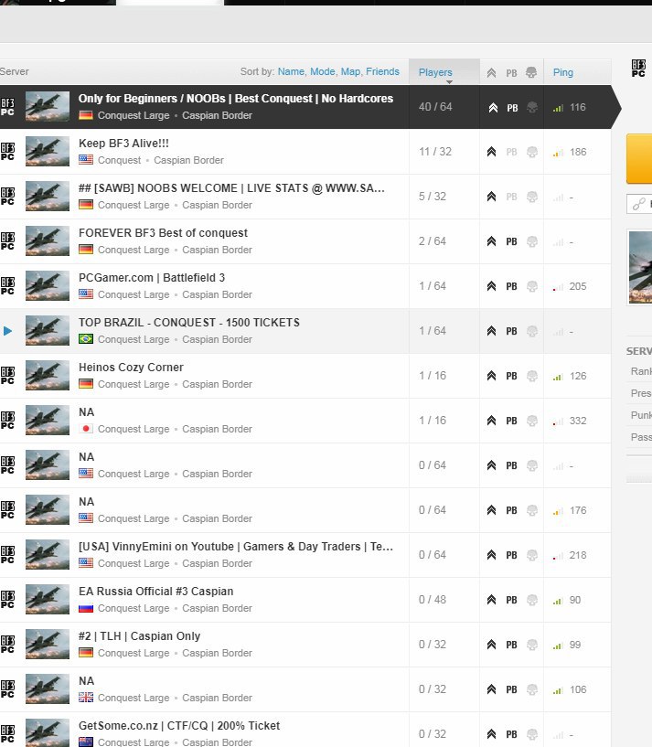Click ranked chevron icon on Keep BF3 Alive row
The width and height of the screenshot is (652, 747).
click(491, 152)
